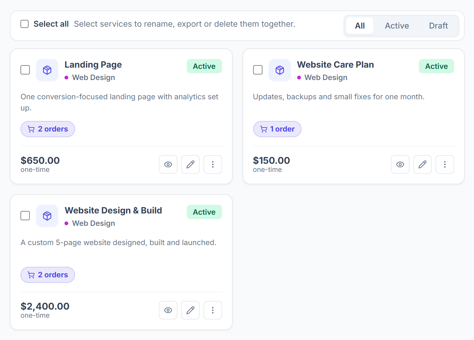Click Web Design under Website Design & Build

click(94, 223)
